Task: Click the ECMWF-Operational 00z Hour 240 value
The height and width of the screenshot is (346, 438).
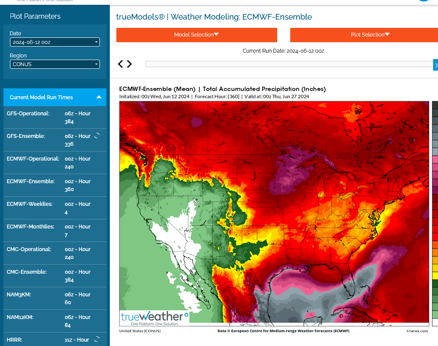Action: tap(78, 163)
